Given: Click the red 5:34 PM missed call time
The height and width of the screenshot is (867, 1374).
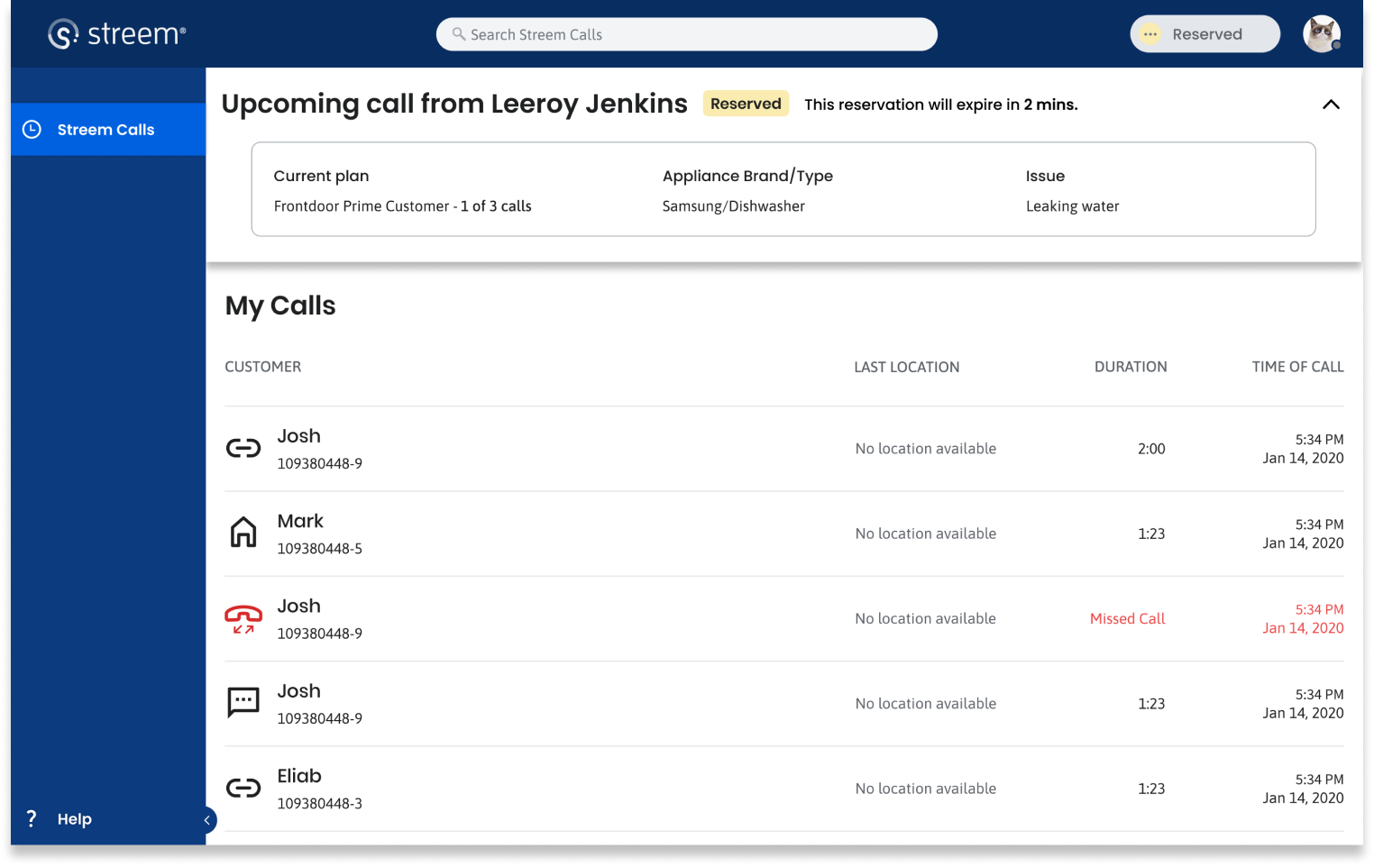Looking at the screenshot, I should point(1320,610).
